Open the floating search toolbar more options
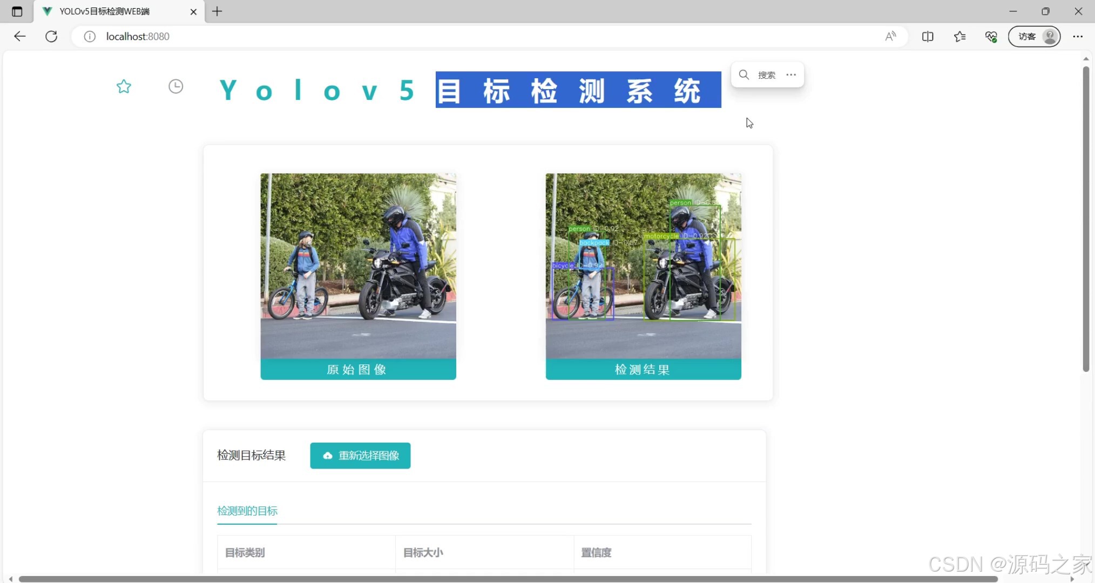 click(791, 74)
